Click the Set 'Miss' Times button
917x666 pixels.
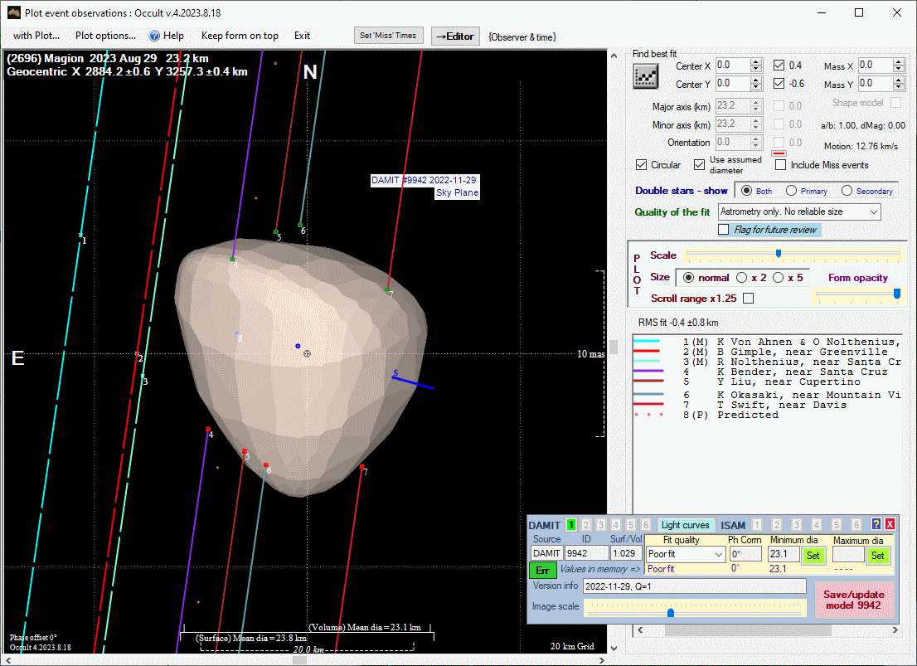(x=388, y=36)
